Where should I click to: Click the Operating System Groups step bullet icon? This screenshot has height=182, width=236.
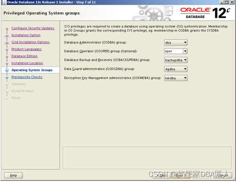click(7, 70)
